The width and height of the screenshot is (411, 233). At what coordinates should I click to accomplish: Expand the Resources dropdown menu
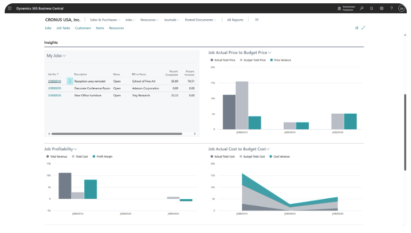point(149,20)
